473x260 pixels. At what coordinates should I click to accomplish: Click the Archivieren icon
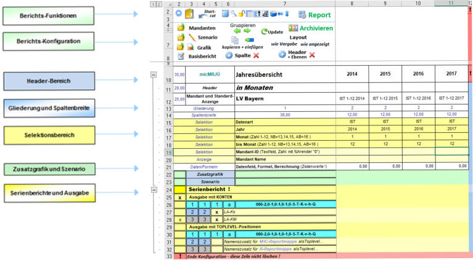click(294, 28)
